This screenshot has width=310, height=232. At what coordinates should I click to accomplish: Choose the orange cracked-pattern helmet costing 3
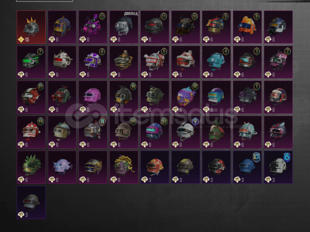point(155,167)
